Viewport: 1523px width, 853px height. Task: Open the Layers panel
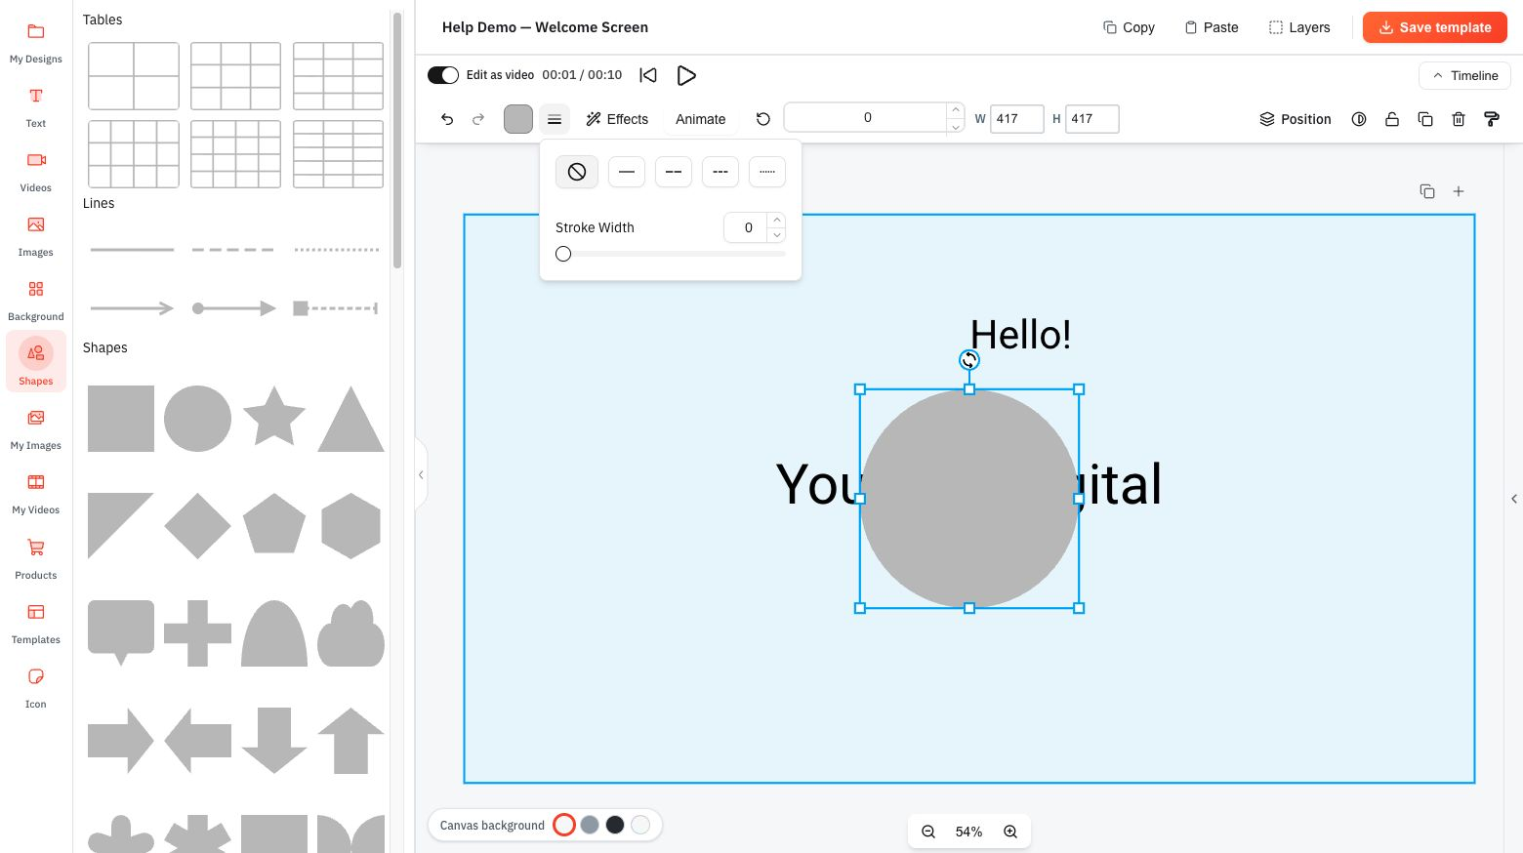click(1299, 27)
